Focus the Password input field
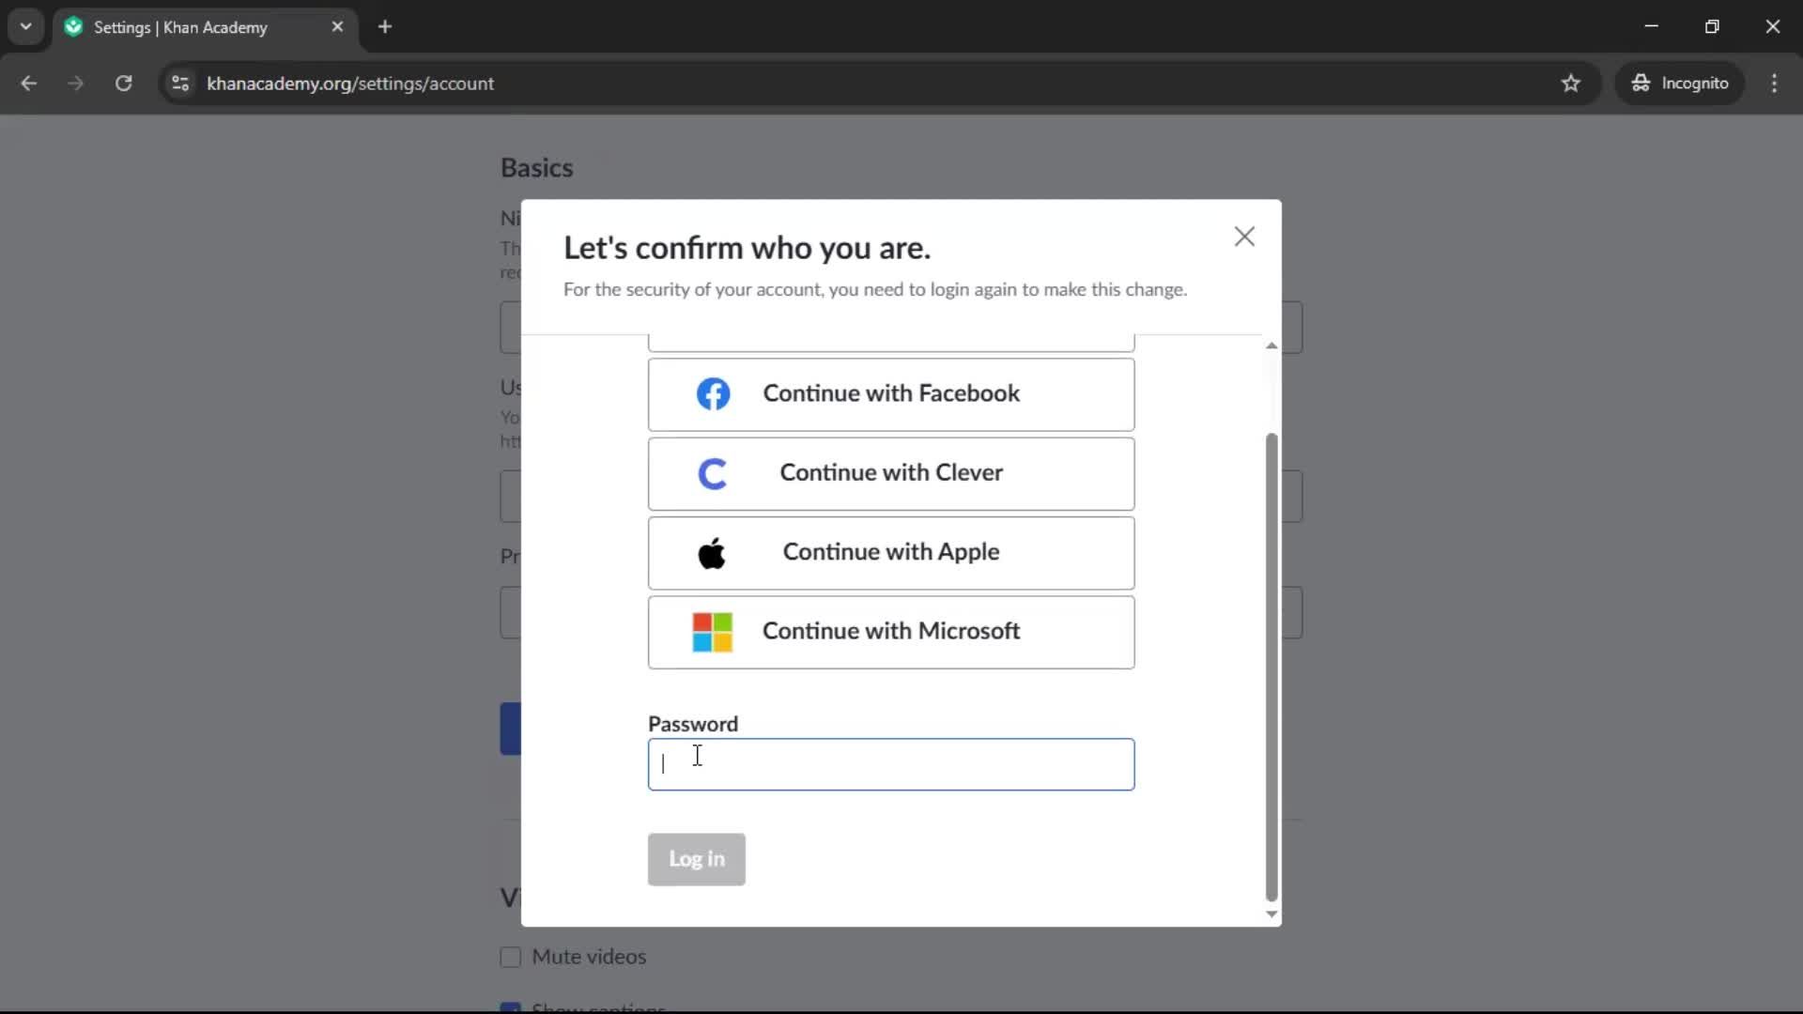 (x=891, y=764)
